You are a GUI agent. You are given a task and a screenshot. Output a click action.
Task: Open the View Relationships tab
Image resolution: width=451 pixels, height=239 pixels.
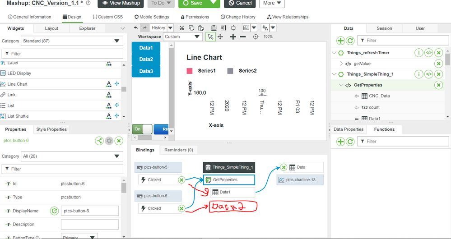(x=288, y=17)
